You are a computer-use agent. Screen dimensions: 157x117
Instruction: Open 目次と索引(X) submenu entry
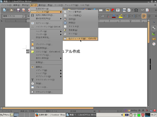click(46, 58)
